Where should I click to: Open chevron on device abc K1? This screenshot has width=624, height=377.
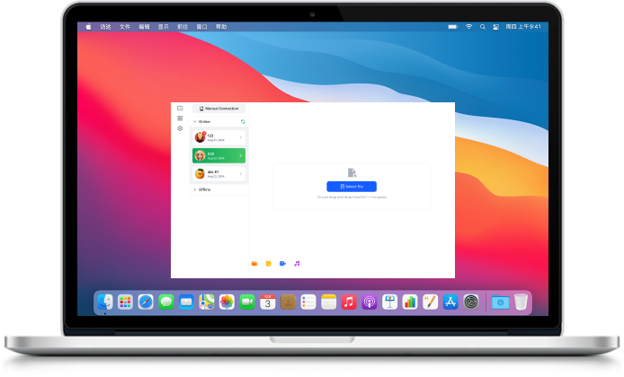[x=241, y=173]
